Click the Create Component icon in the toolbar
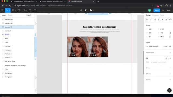Image resolution: width=173 pixels, height=97 pixels. pyautogui.click(x=81, y=10)
